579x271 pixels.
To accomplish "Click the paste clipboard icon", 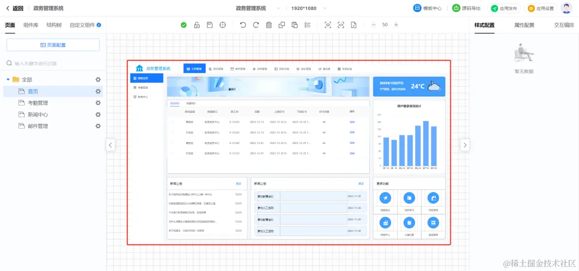I will 294,25.
